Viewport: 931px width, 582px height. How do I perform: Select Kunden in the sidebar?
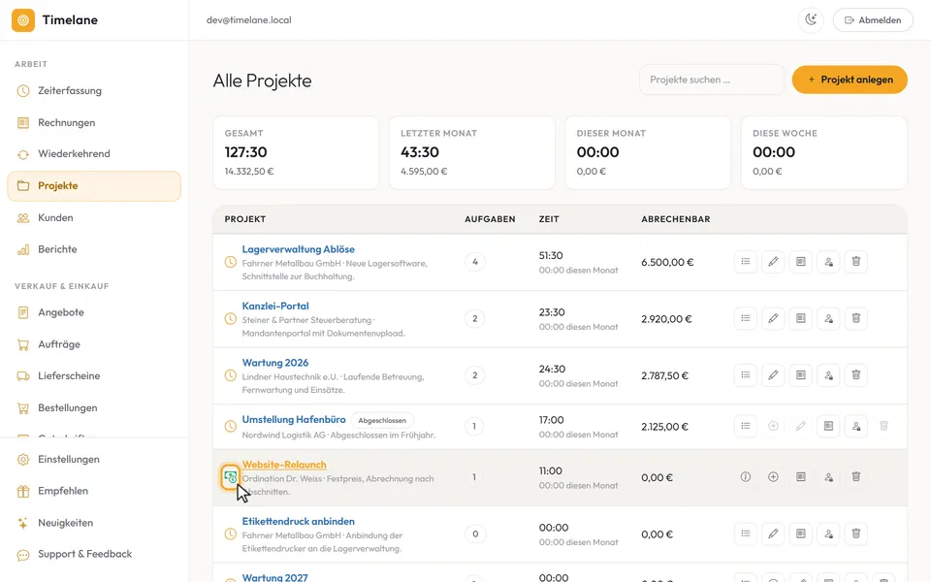pyautogui.click(x=94, y=218)
